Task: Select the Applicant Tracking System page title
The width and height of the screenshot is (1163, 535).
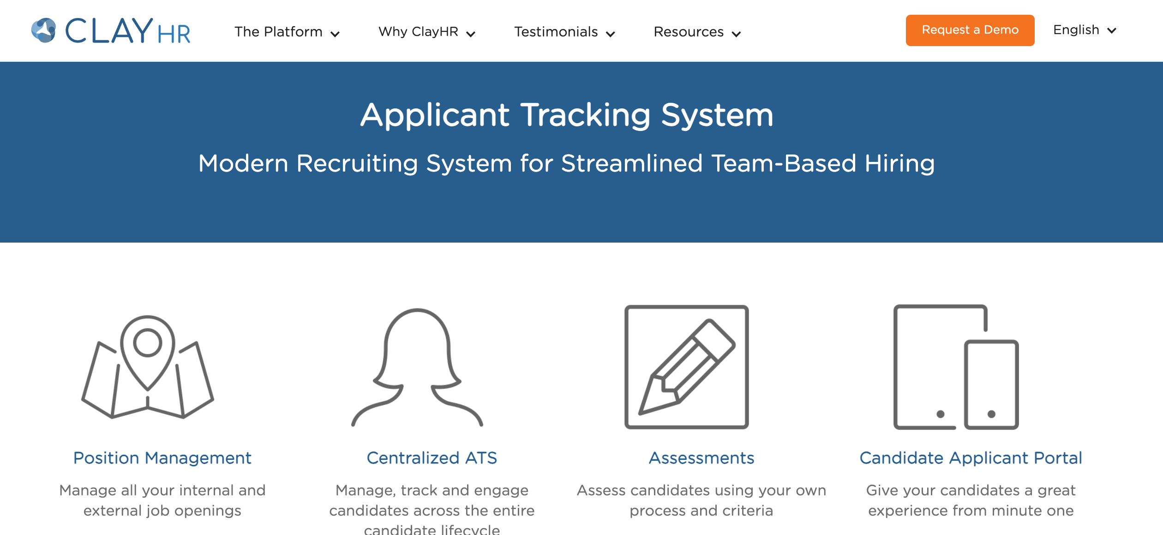Action: click(567, 115)
